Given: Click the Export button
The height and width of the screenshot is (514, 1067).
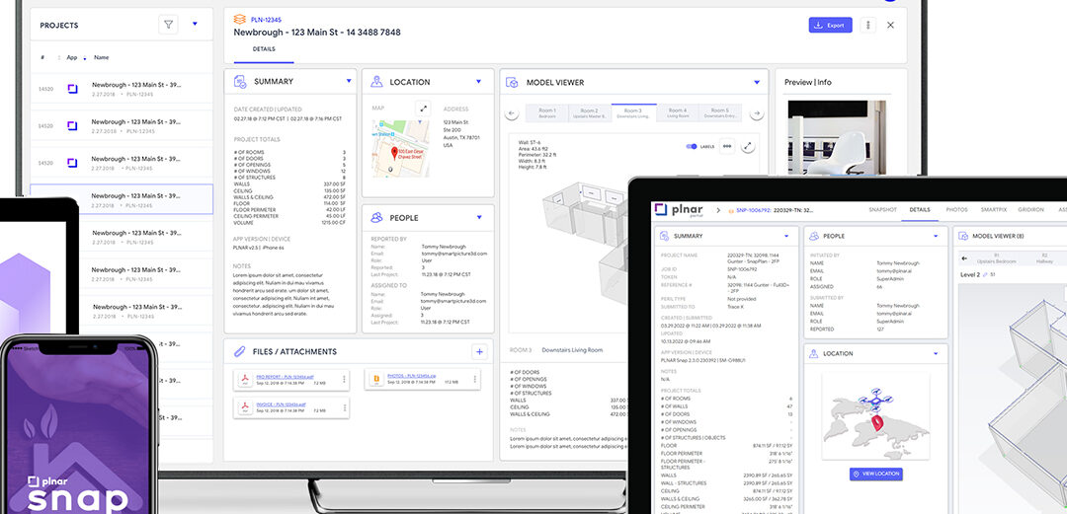Looking at the screenshot, I should [830, 25].
